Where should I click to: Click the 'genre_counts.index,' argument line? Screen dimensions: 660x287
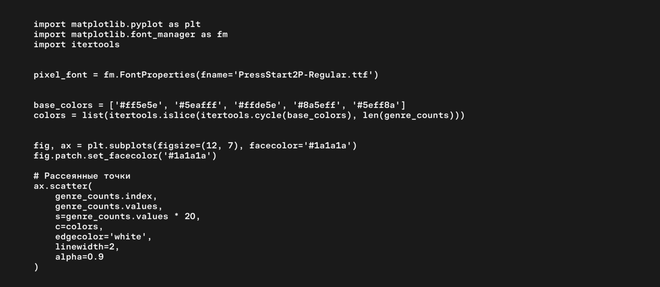coord(106,196)
